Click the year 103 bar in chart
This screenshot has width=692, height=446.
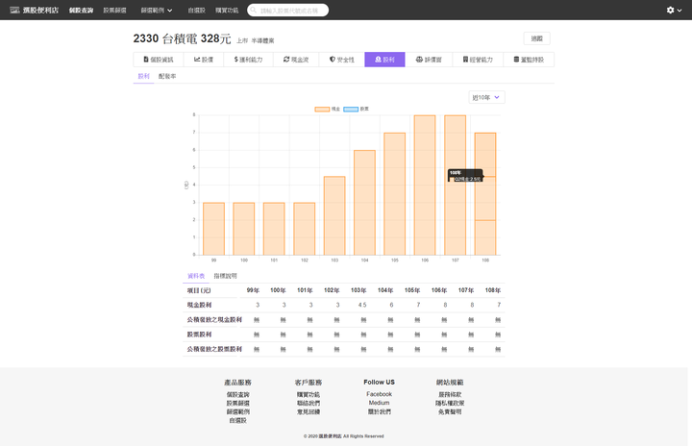click(334, 215)
